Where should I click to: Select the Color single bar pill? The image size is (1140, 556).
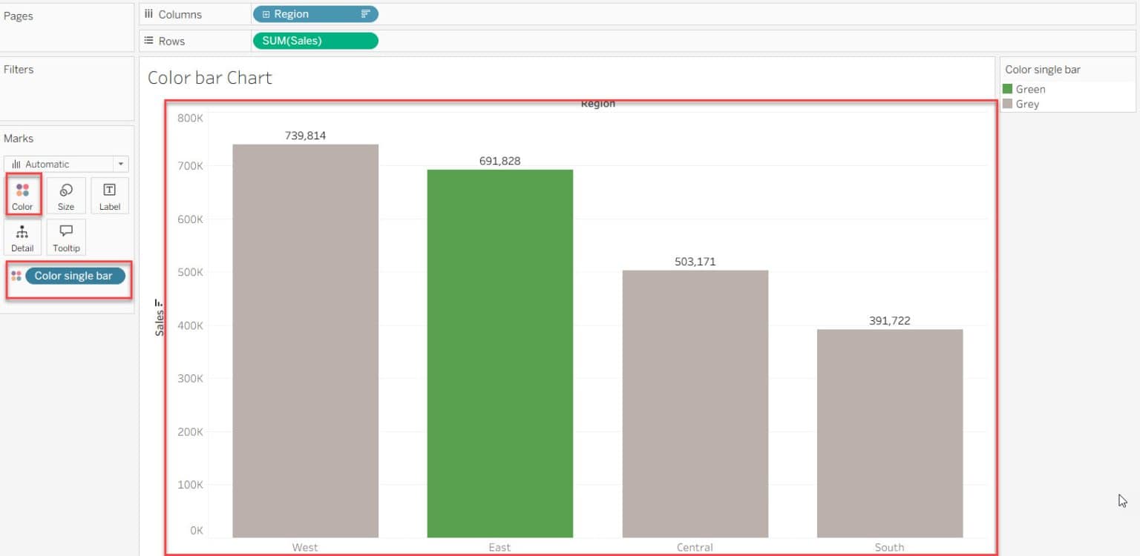(x=75, y=276)
